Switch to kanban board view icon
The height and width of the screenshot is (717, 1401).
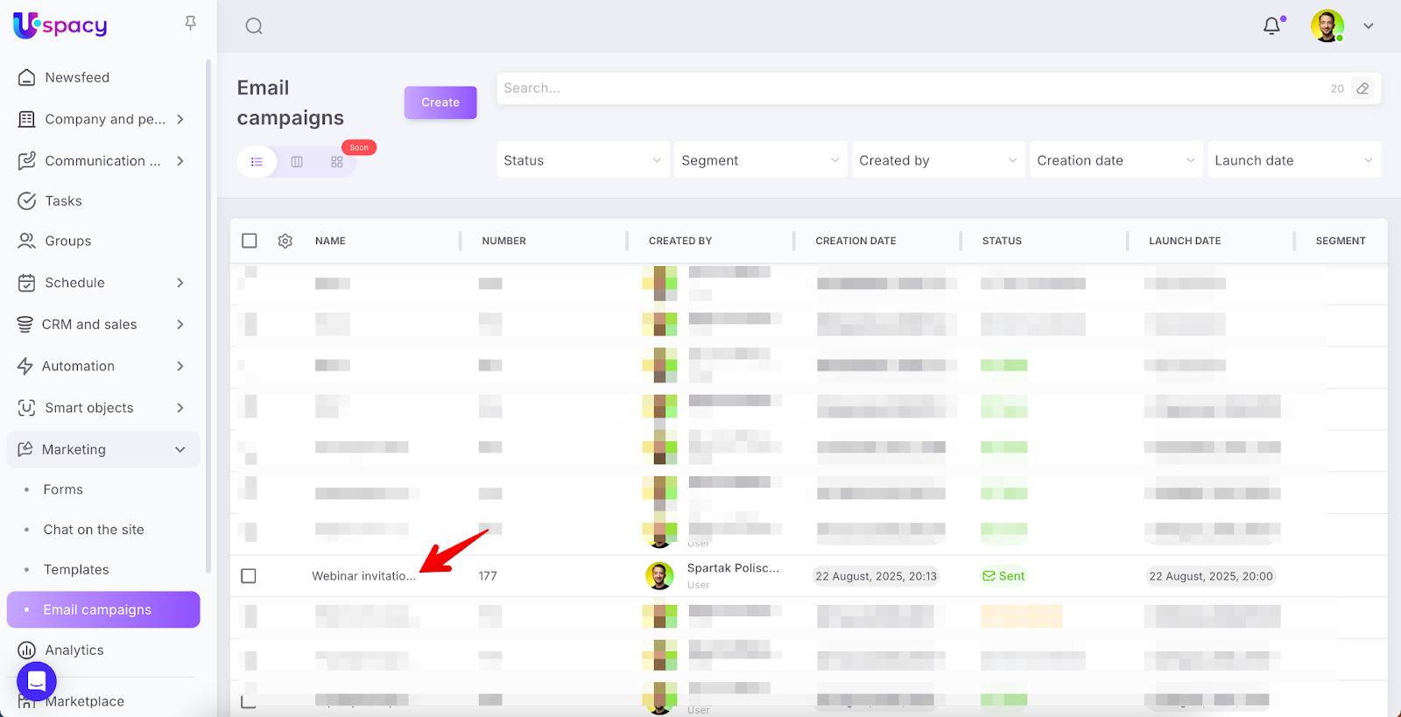point(297,162)
